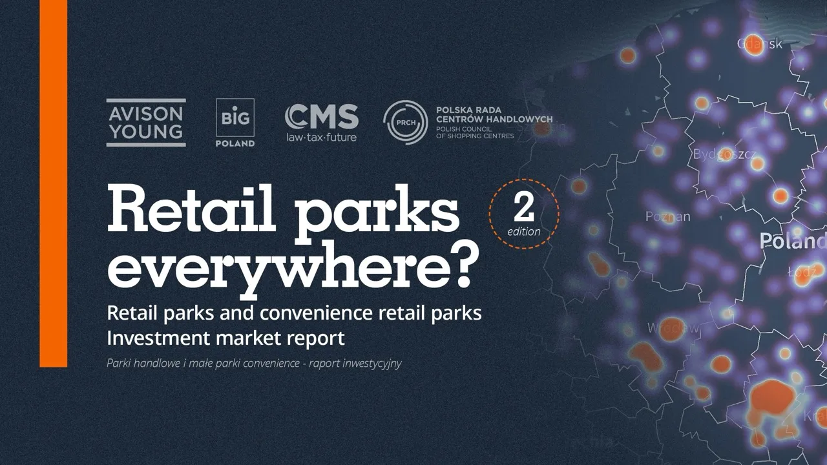Click the Avison Young logo
The width and height of the screenshot is (827, 465).
tap(146, 123)
